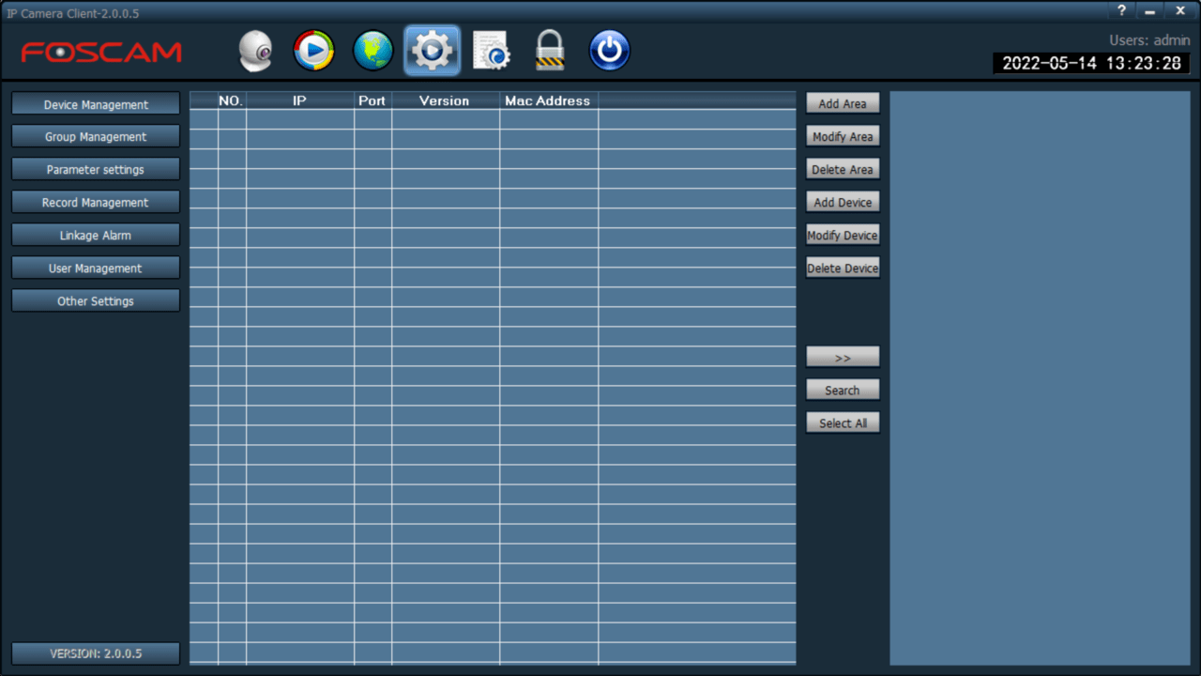Click the >> transfer button
This screenshot has width=1201, height=676.
843,357
